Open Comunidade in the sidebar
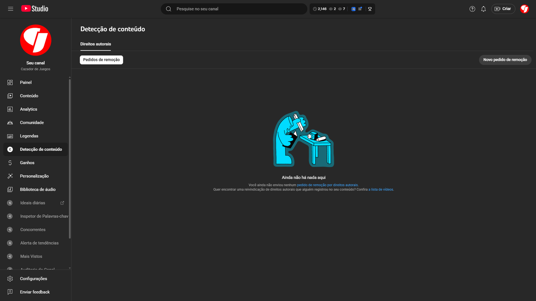536x301 pixels. (36, 122)
